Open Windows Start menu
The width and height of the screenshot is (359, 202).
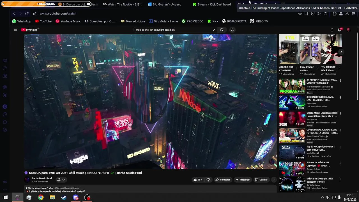6,198
